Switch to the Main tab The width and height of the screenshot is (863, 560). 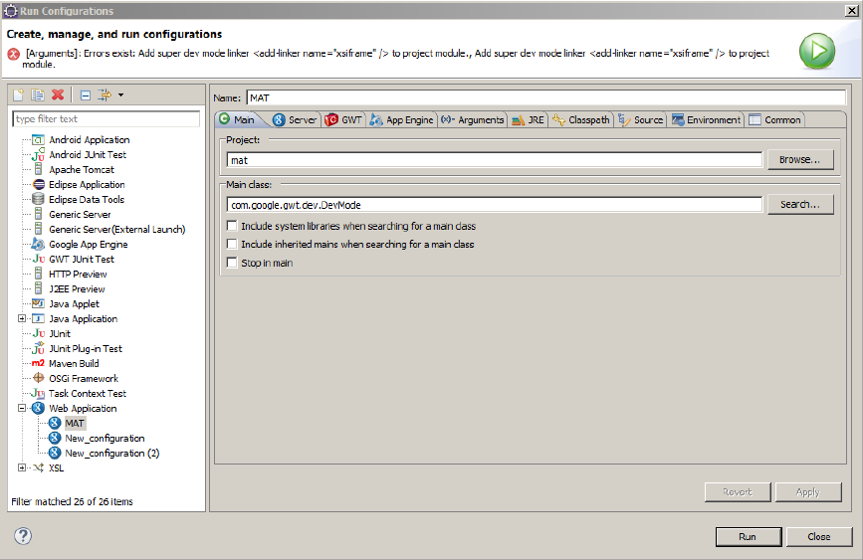click(x=238, y=119)
